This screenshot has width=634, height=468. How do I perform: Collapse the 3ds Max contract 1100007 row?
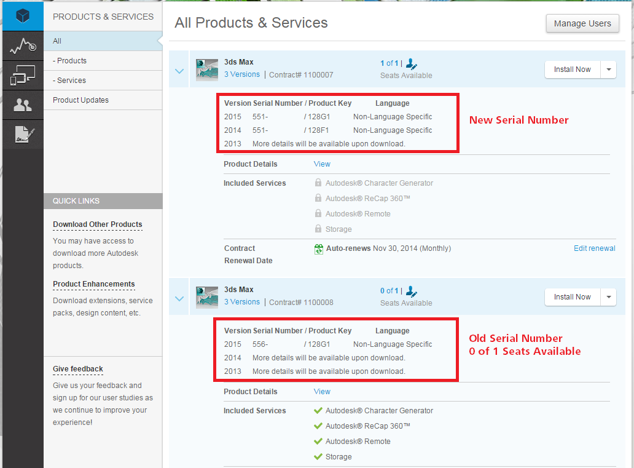[179, 71]
